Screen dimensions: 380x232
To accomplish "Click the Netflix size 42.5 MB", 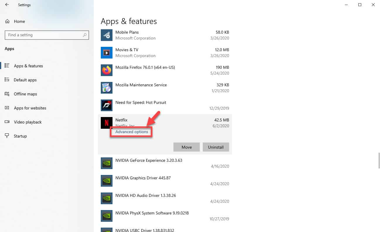I will (x=221, y=120).
